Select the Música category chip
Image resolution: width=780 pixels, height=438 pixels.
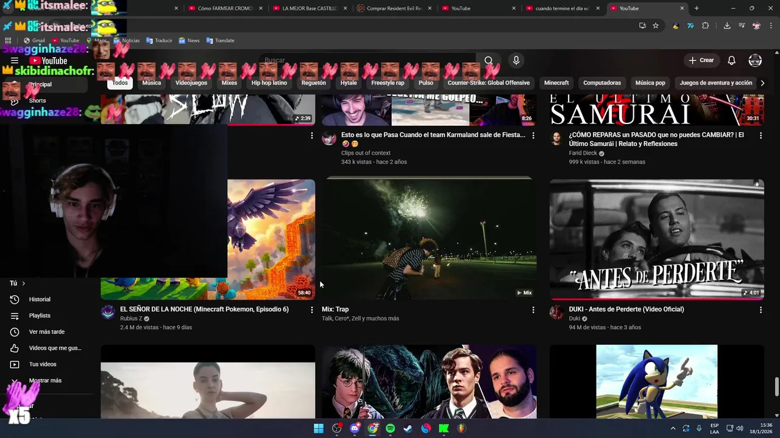tap(152, 83)
